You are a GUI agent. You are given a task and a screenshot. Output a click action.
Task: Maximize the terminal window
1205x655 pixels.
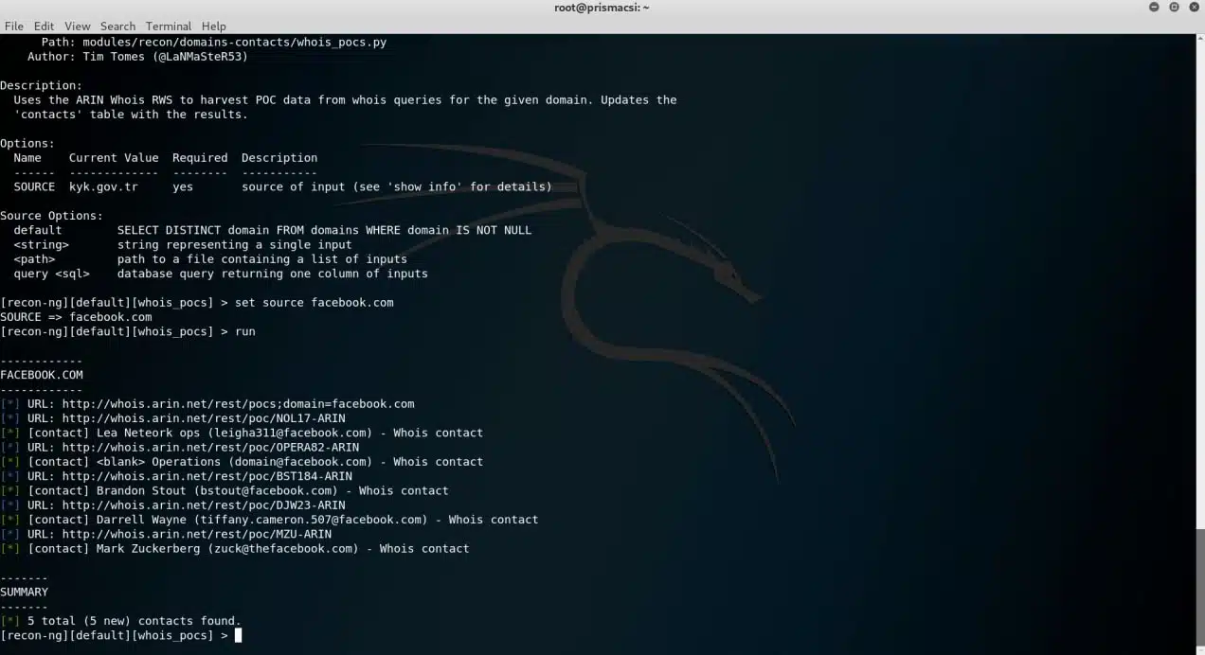pos(1174,7)
